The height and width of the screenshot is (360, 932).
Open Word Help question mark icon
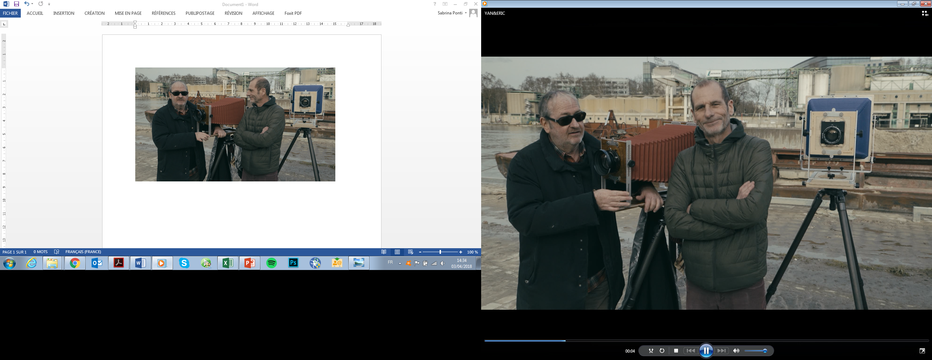(435, 4)
